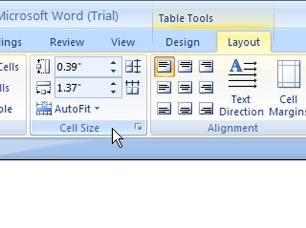This screenshot has height=228, width=306.
Task: Click the row height icon
Action: click(43, 66)
